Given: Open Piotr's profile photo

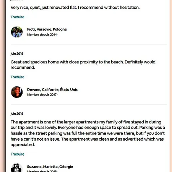Looking at the screenshot, I should tap(17, 32).
